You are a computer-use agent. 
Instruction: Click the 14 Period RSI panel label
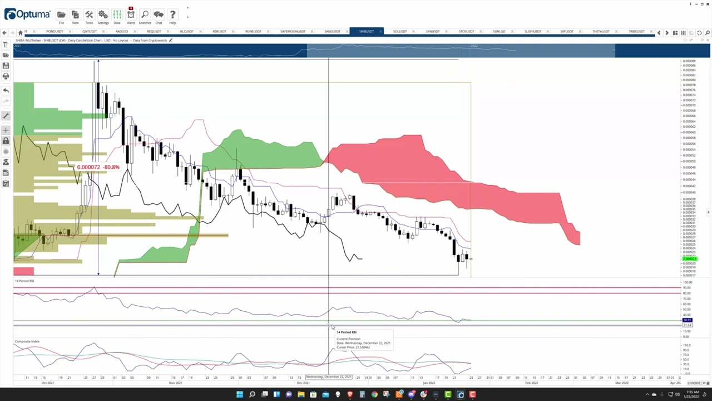pyautogui.click(x=24, y=281)
